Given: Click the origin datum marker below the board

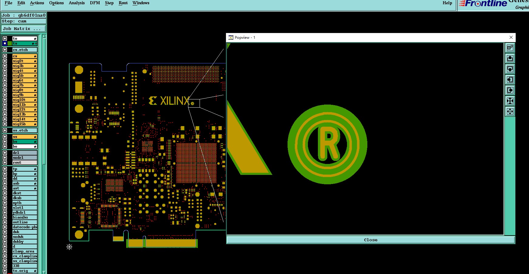Looking at the screenshot, I should (69, 247).
